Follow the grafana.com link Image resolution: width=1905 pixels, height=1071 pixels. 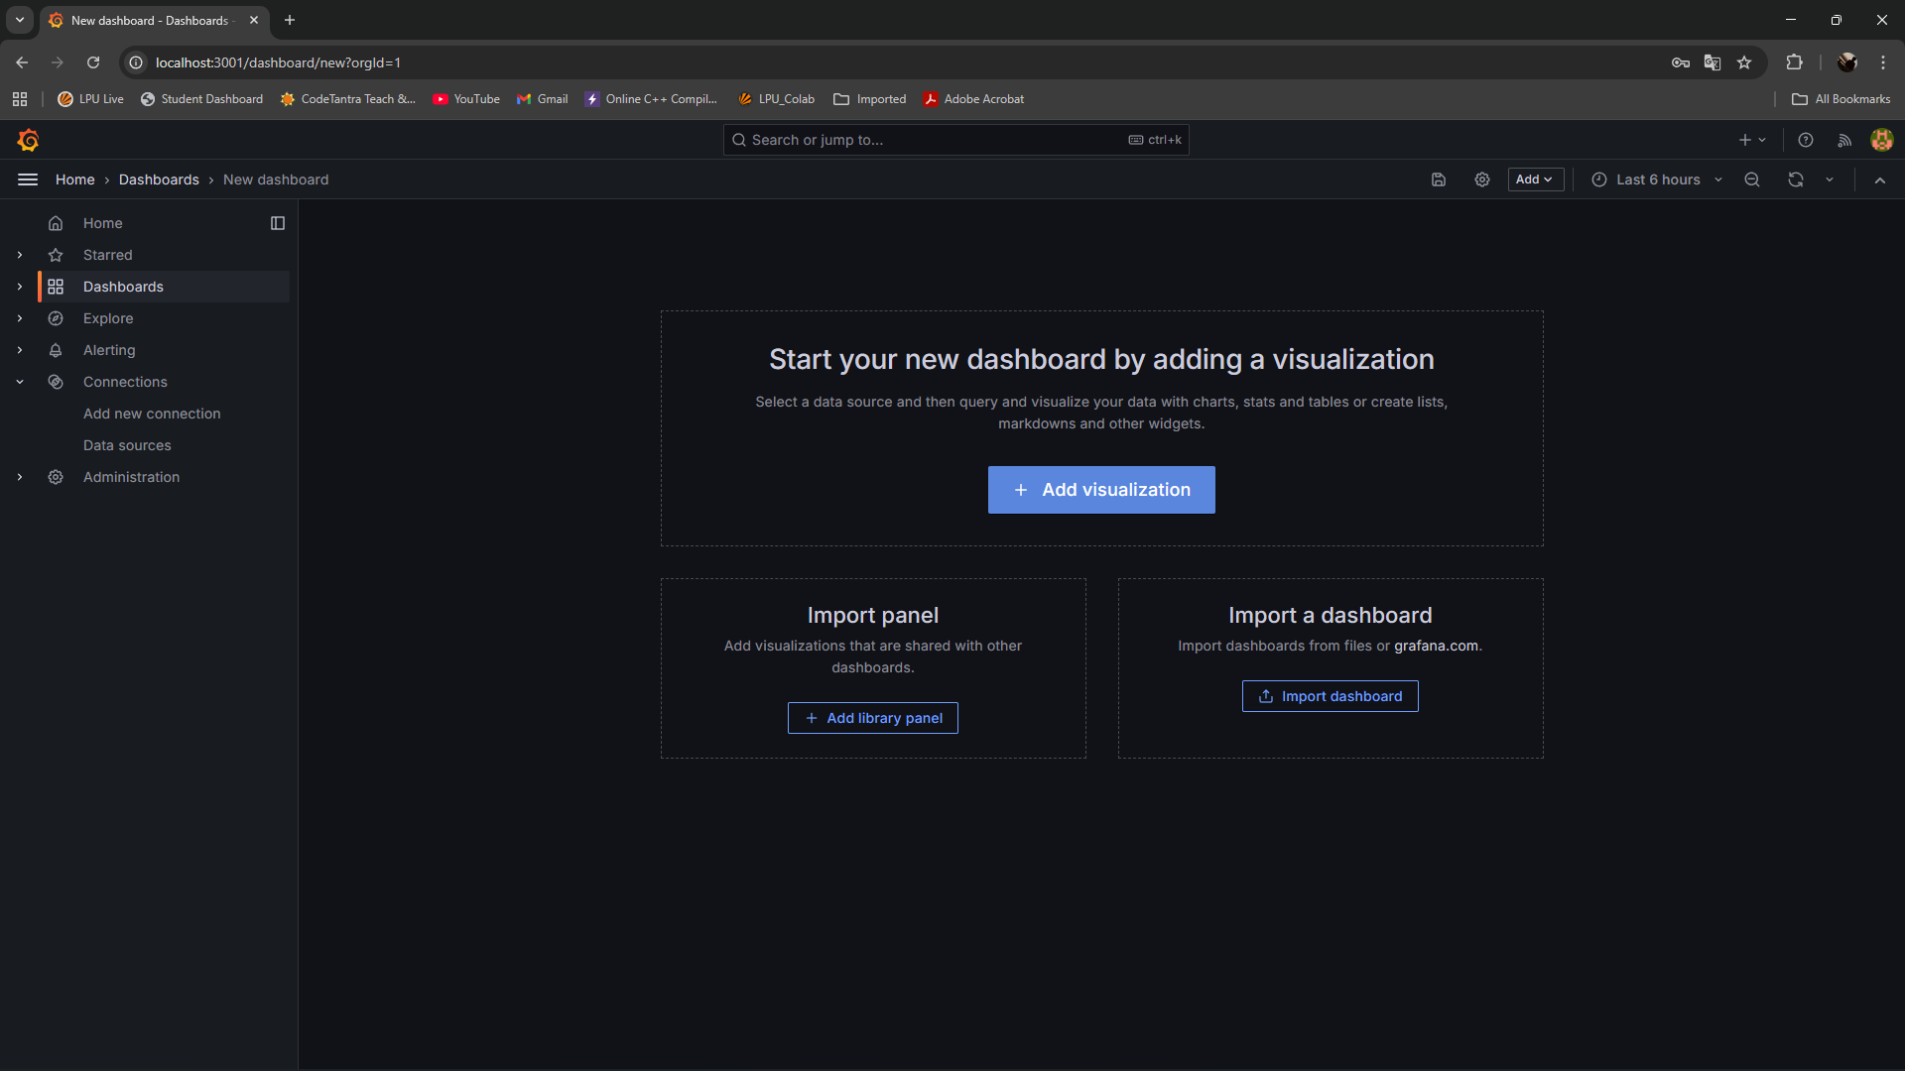click(x=1436, y=646)
